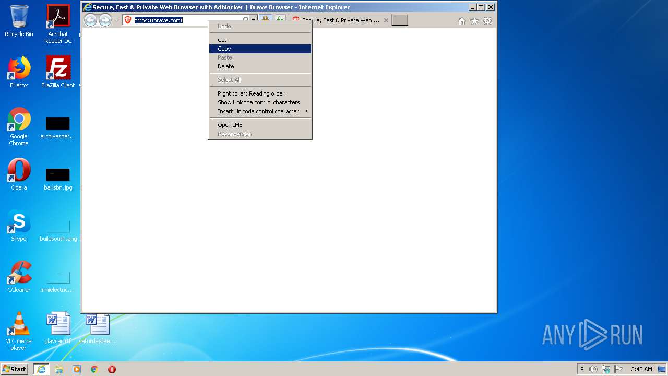The image size is (668, 376).
Task: Click the 2:45 AM taskbar clock
Action: click(641, 369)
